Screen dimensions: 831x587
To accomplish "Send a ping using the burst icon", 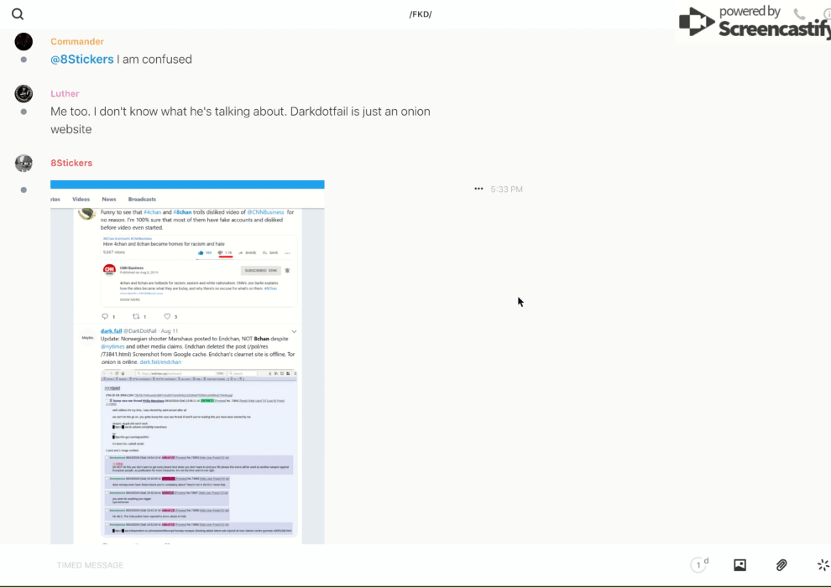I will [823, 565].
